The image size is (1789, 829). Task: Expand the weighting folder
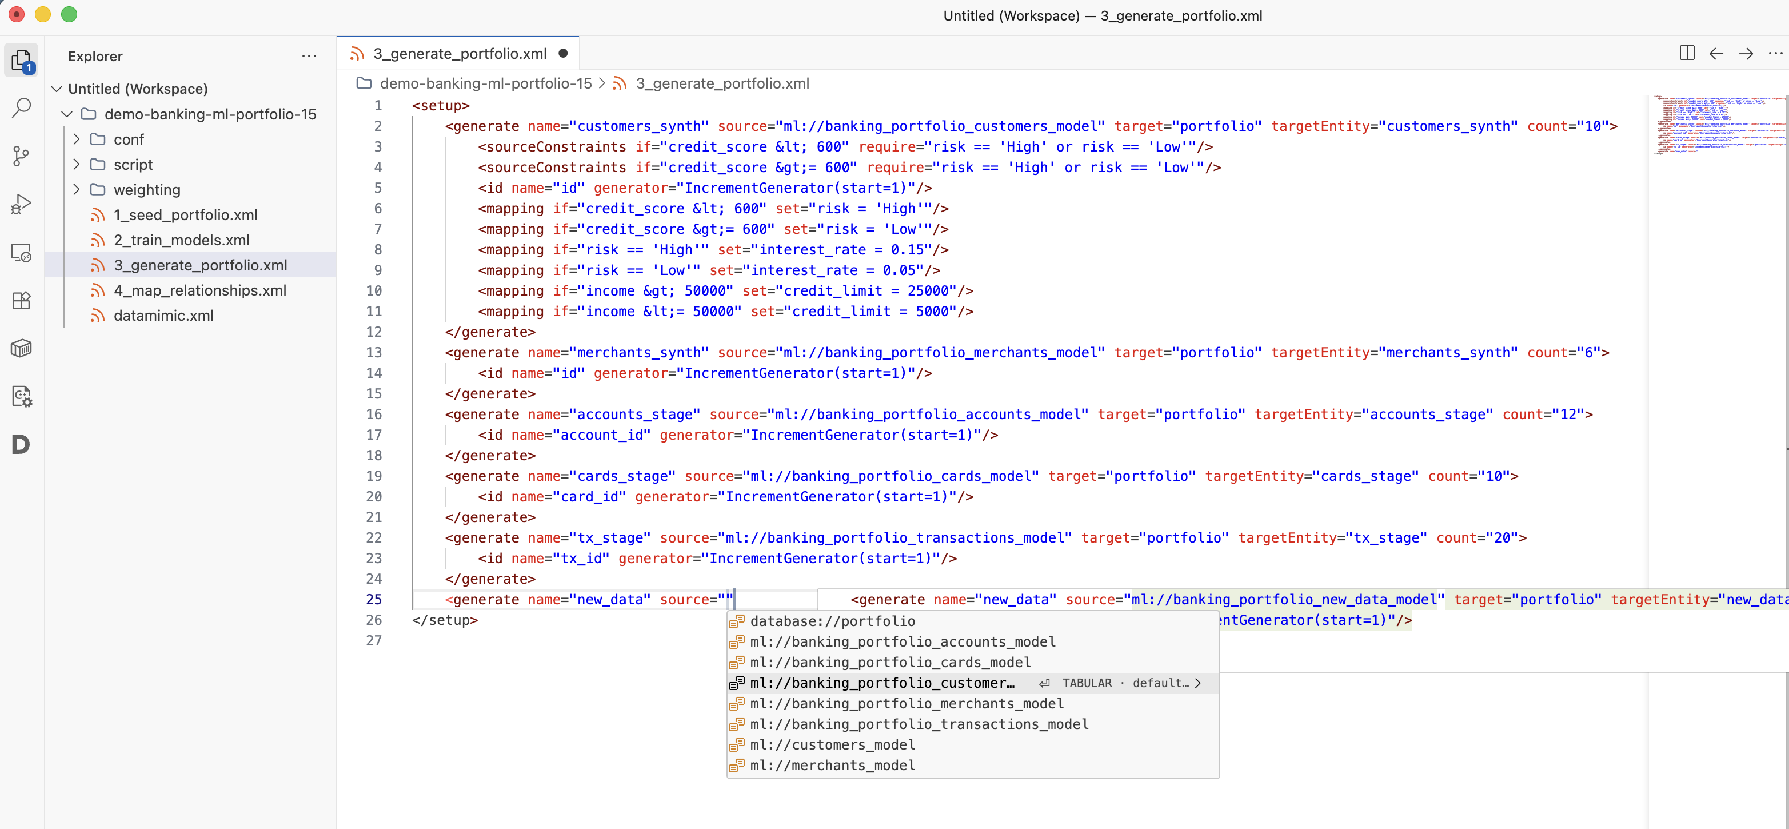coord(77,190)
